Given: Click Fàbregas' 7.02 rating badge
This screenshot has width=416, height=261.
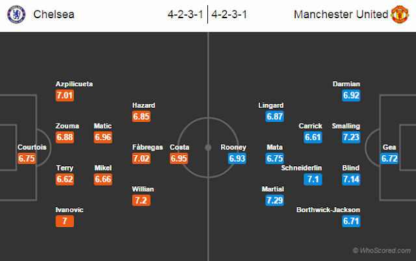Looking at the screenshot, I should 141,158.
